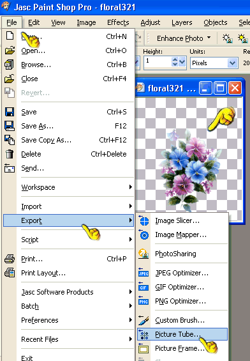Expand the Export submenu
The image size is (250, 361).
131,220
